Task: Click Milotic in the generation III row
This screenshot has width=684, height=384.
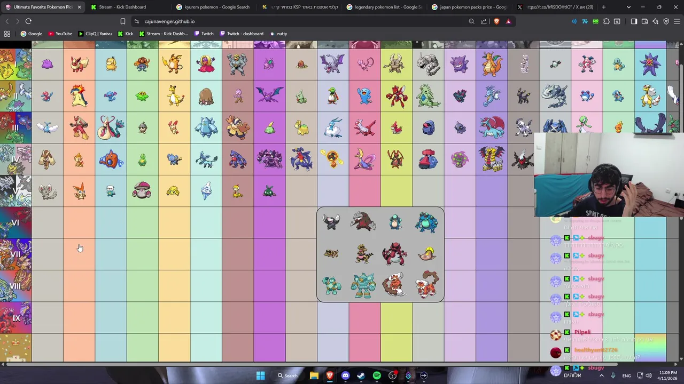Action: tap(111, 128)
